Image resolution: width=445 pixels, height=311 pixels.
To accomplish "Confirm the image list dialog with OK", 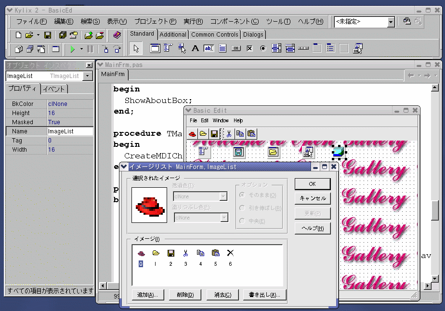I will click(313, 184).
